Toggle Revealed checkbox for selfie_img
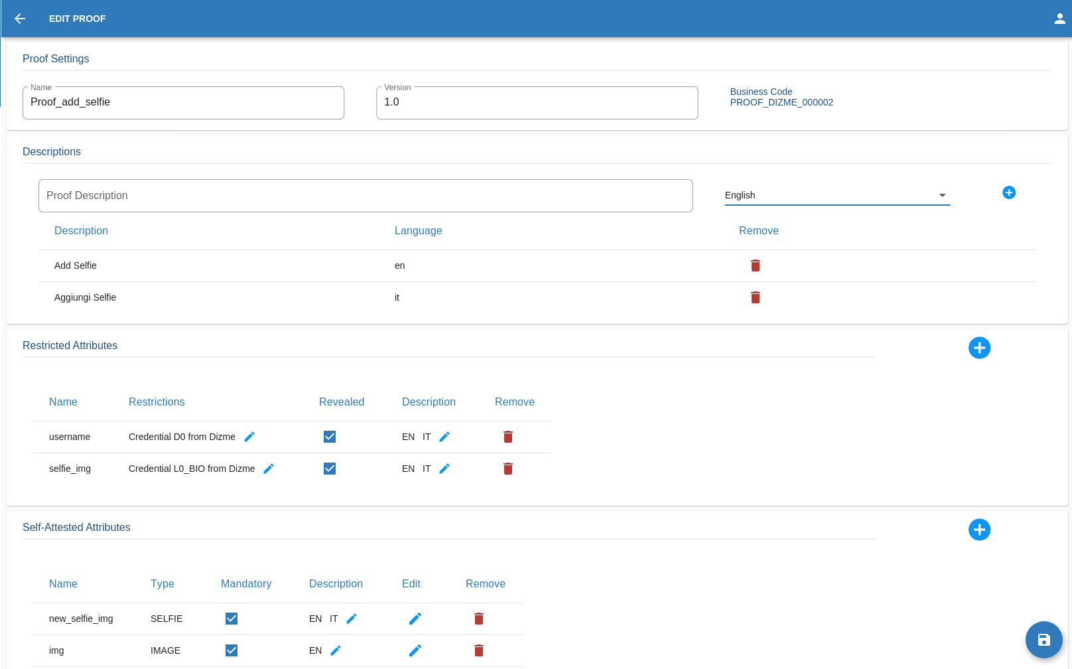The height and width of the screenshot is (669, 1072). coord(330,469)
